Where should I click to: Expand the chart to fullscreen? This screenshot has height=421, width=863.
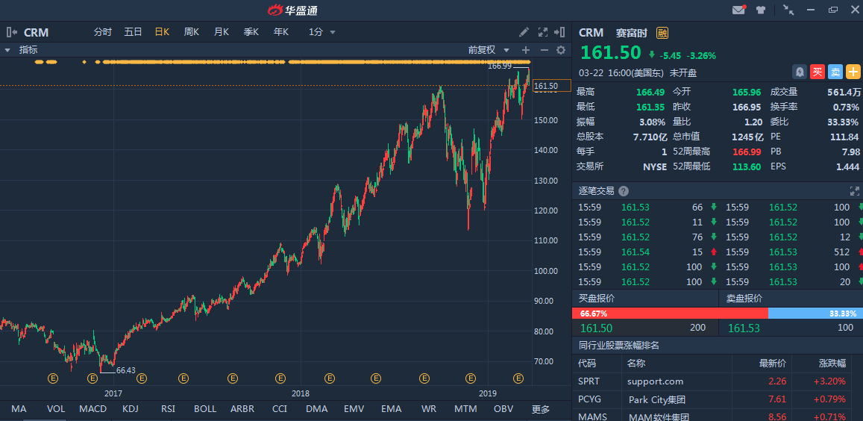tap(542, 32)
